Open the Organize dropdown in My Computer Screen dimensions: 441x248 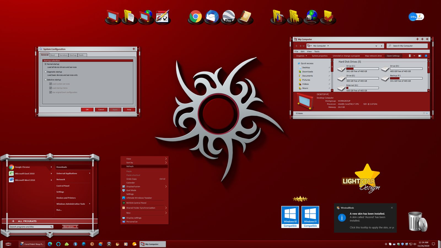[x=302, y=56]
